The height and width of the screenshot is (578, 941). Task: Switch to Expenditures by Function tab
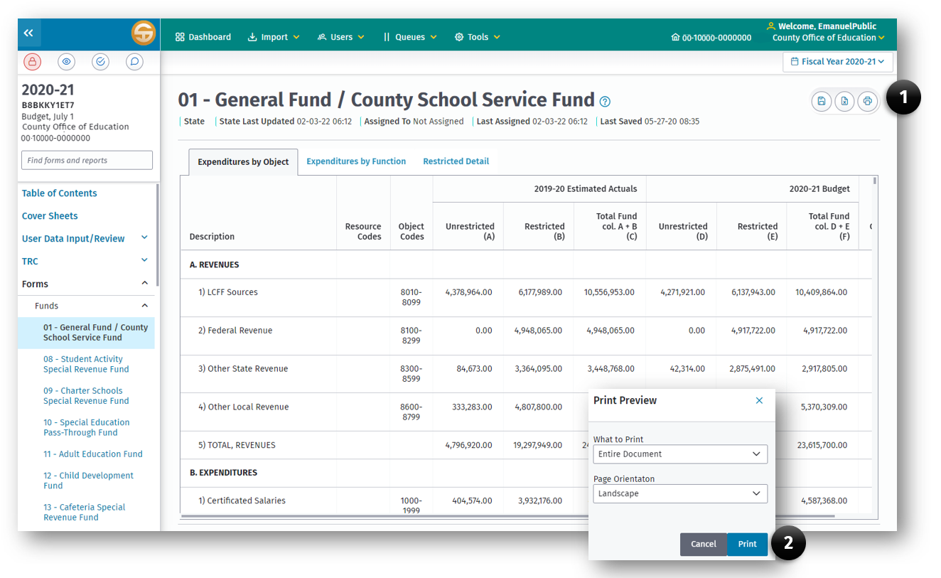point(356,161)
